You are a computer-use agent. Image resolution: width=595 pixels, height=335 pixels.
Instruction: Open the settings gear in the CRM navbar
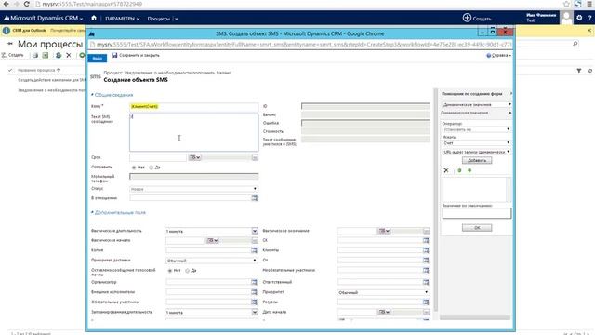click(579, 18)
